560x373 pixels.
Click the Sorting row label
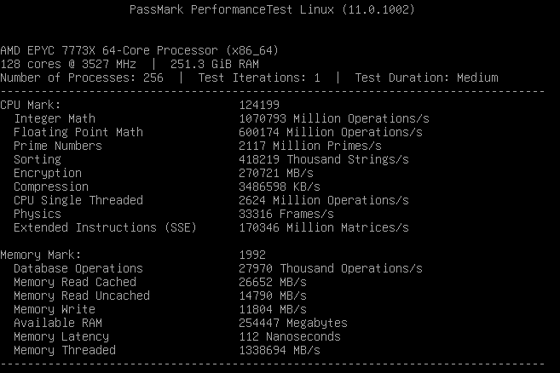pyautogui.click(x=38, y=159)
